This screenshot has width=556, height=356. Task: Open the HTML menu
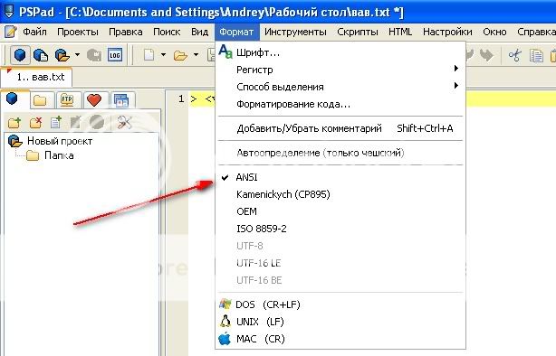click(400, 32)
